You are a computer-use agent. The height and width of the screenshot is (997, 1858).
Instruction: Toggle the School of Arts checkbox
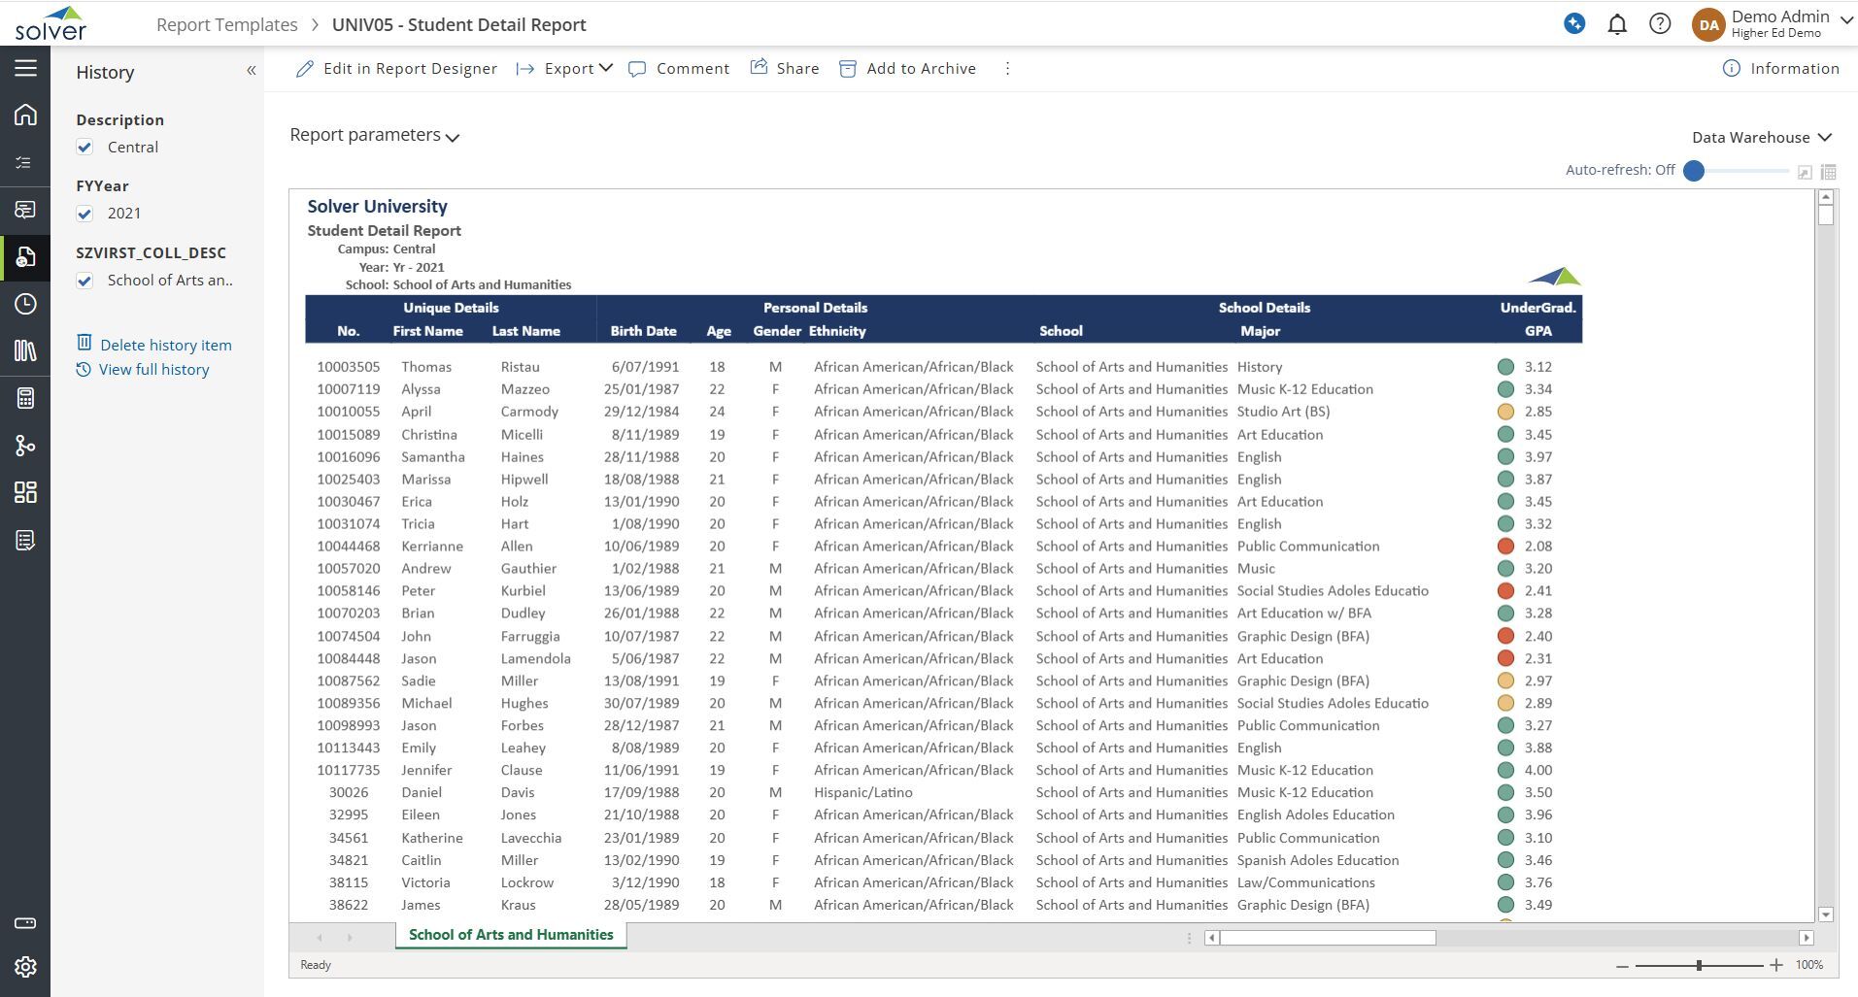(85, 281)
